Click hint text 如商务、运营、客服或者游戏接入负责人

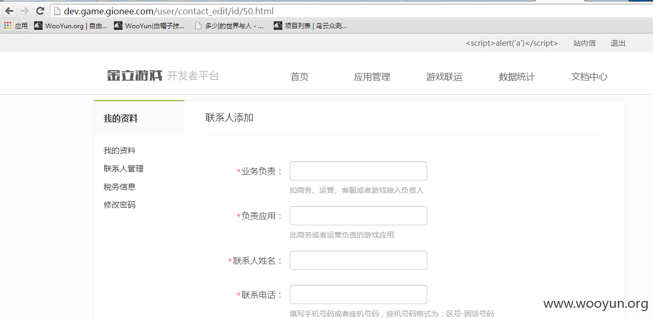tap(356, 190)
